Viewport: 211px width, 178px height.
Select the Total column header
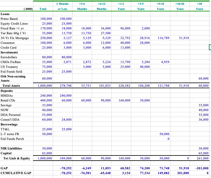[43, 9]
